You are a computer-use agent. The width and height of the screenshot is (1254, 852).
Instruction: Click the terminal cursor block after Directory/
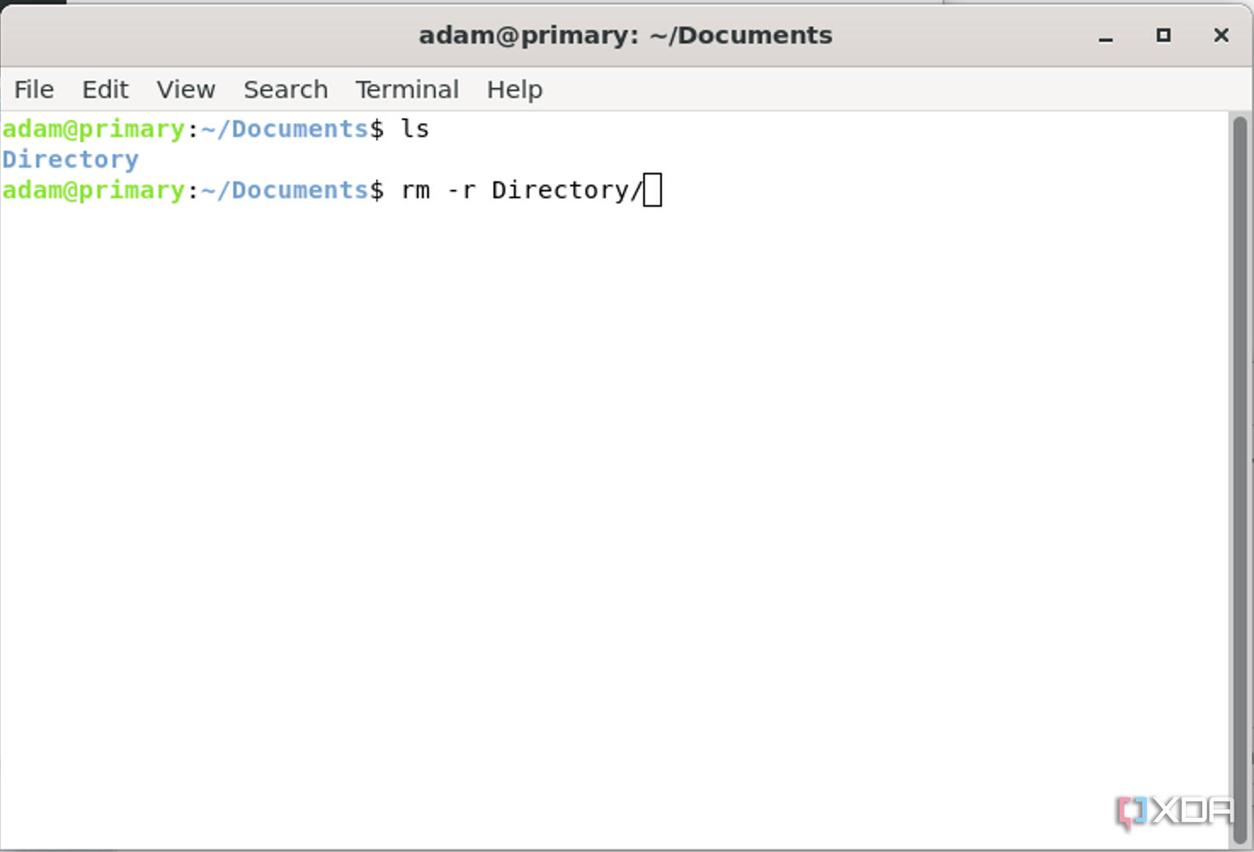click(653, 190)
